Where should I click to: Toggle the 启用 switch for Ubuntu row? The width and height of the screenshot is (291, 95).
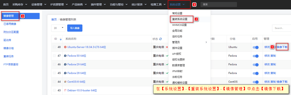tap(256, 47)
